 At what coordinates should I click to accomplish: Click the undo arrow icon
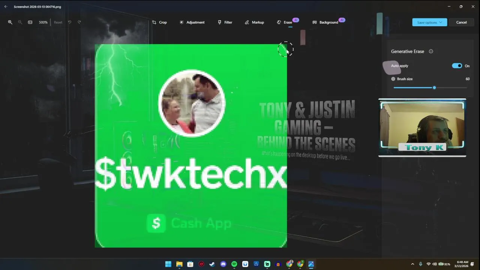[69, 22]
